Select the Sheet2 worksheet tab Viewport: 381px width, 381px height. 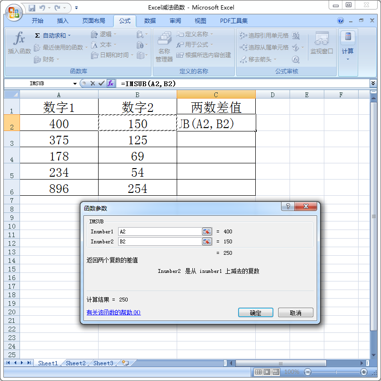point(76,363)
